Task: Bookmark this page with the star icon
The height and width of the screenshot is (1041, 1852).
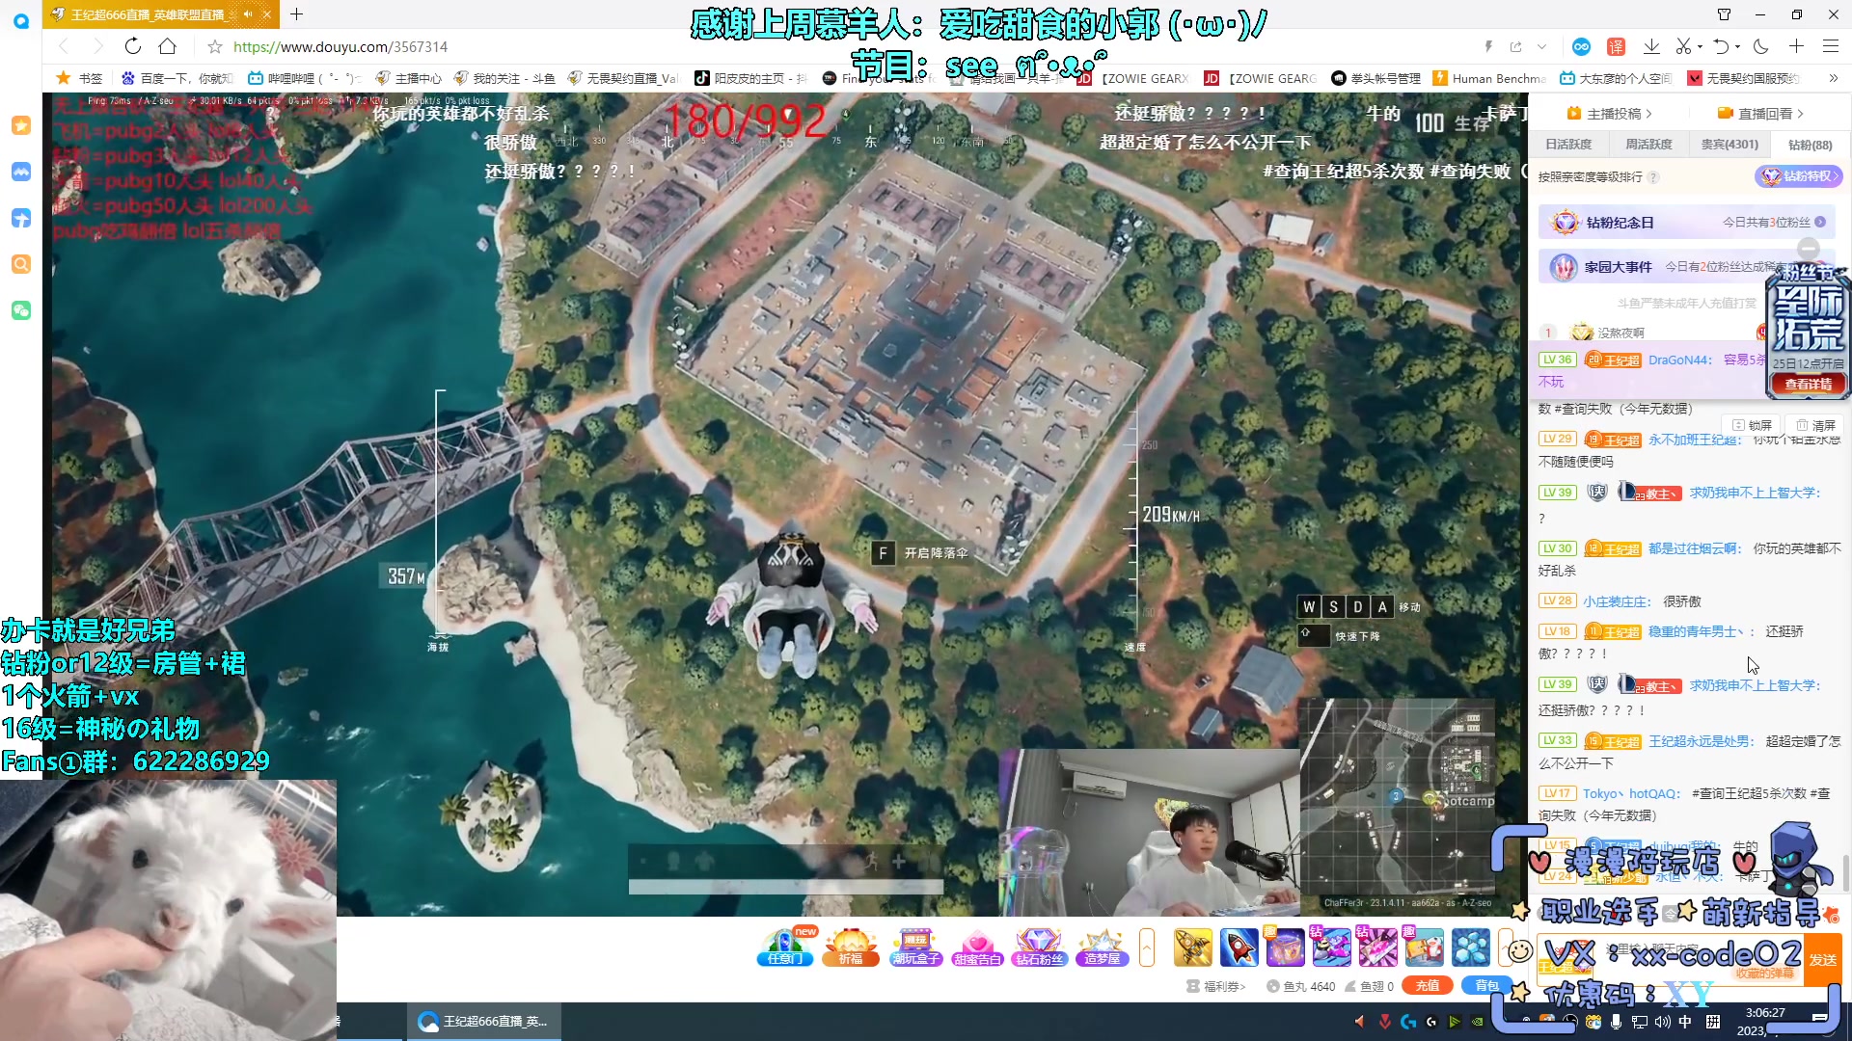Action: 214,46
